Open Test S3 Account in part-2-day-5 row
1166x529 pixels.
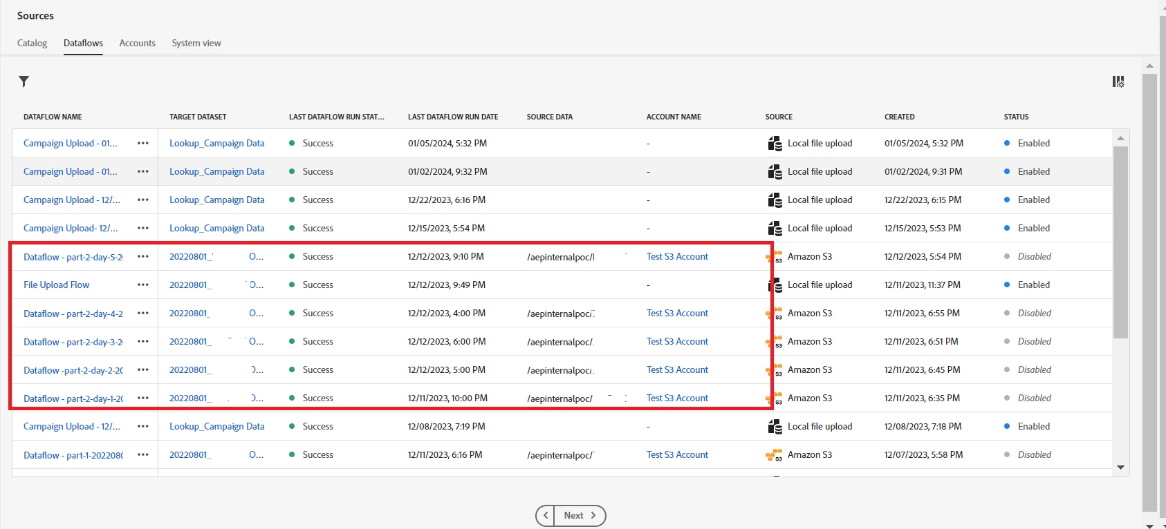677,256
